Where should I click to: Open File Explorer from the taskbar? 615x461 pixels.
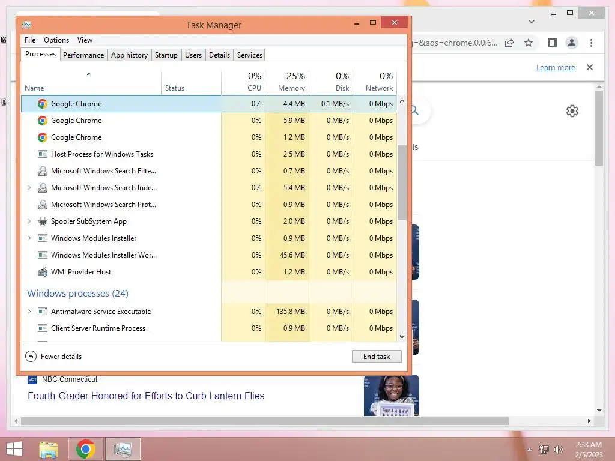click(x=48, y=449)
